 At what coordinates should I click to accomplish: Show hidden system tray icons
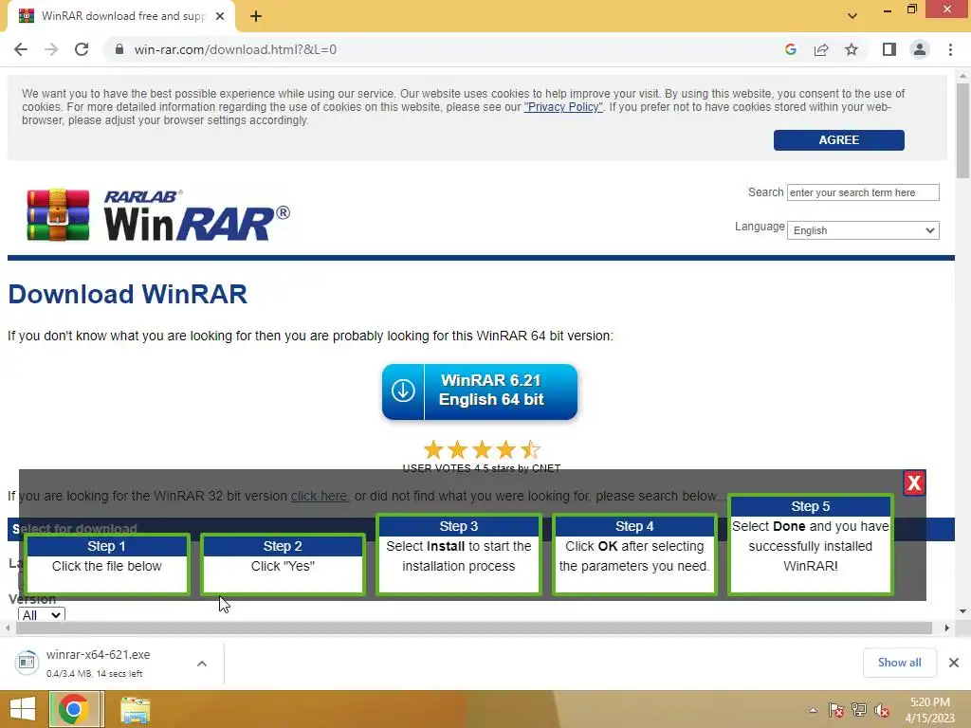813,710
